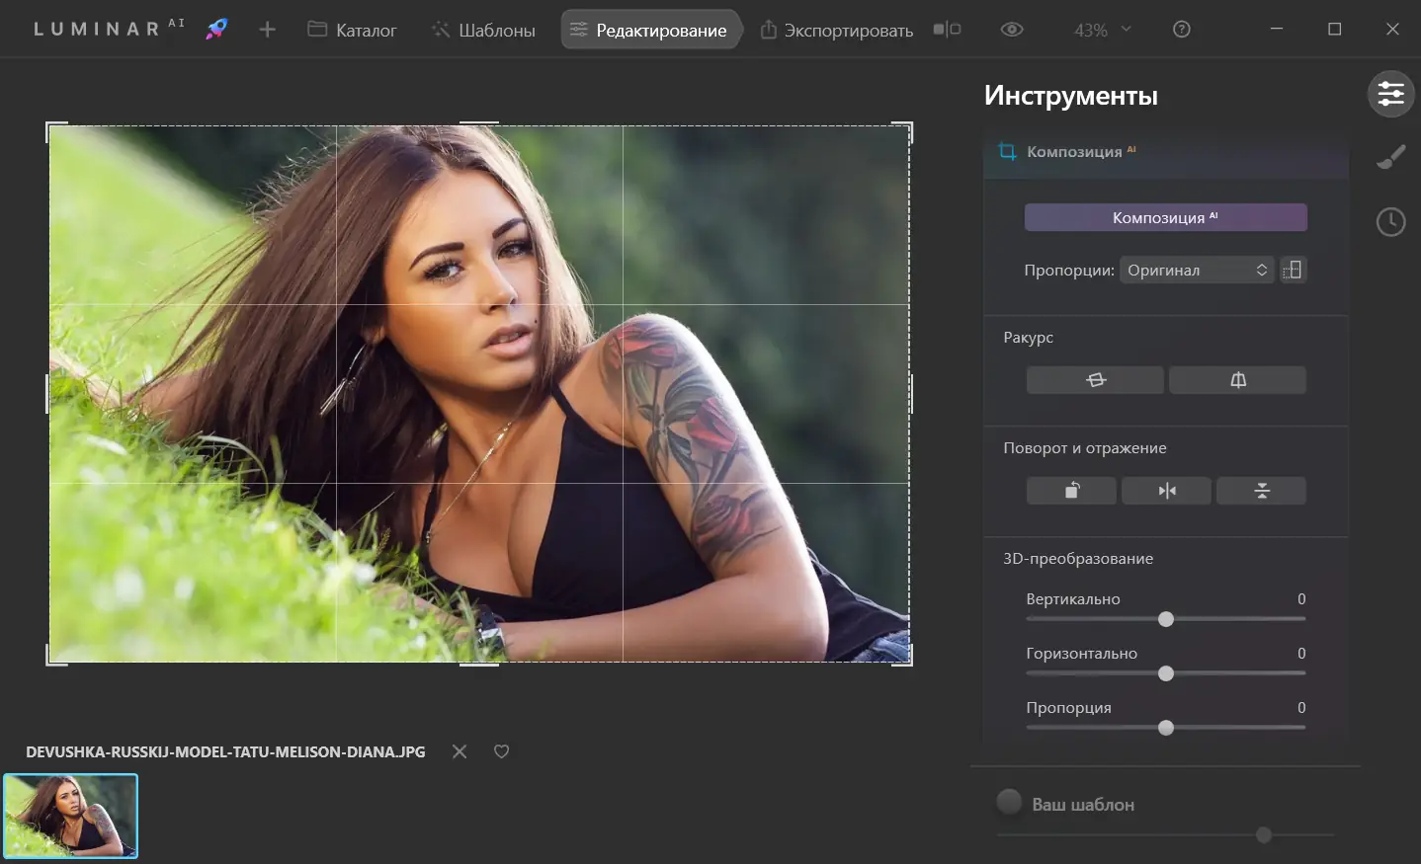Select the local masking brush icon
The height and width of the screenshot is (864, 1421).
pyautogui.click(x=1390, y=156)
